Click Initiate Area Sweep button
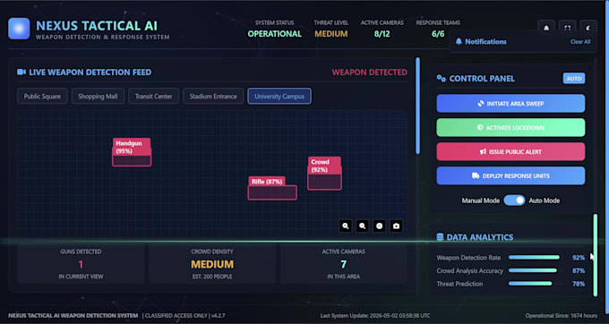The width and height of the screenshot is (609, 324). (x=510, y=104)
